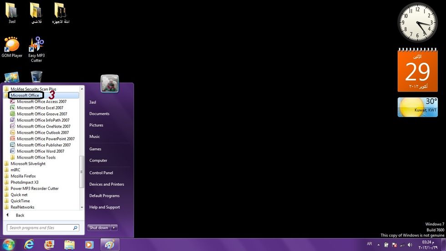
Task: Open Microsoft Office Excel 2007
Action: click(x=40, y=108)
